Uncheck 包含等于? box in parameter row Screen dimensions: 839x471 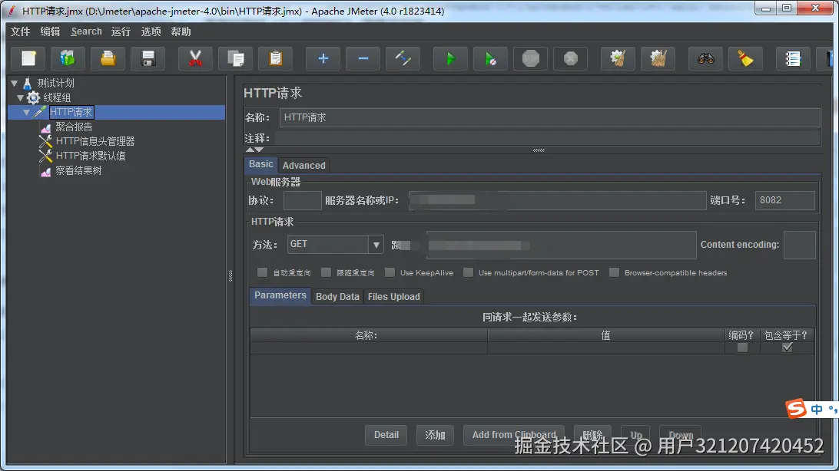787,347
